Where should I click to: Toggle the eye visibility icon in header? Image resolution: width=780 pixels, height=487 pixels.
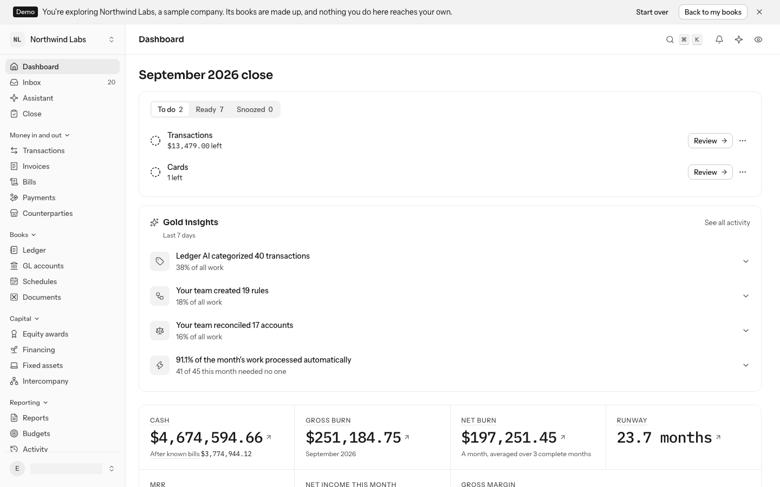pyautogui.click(x=758, y=40)
